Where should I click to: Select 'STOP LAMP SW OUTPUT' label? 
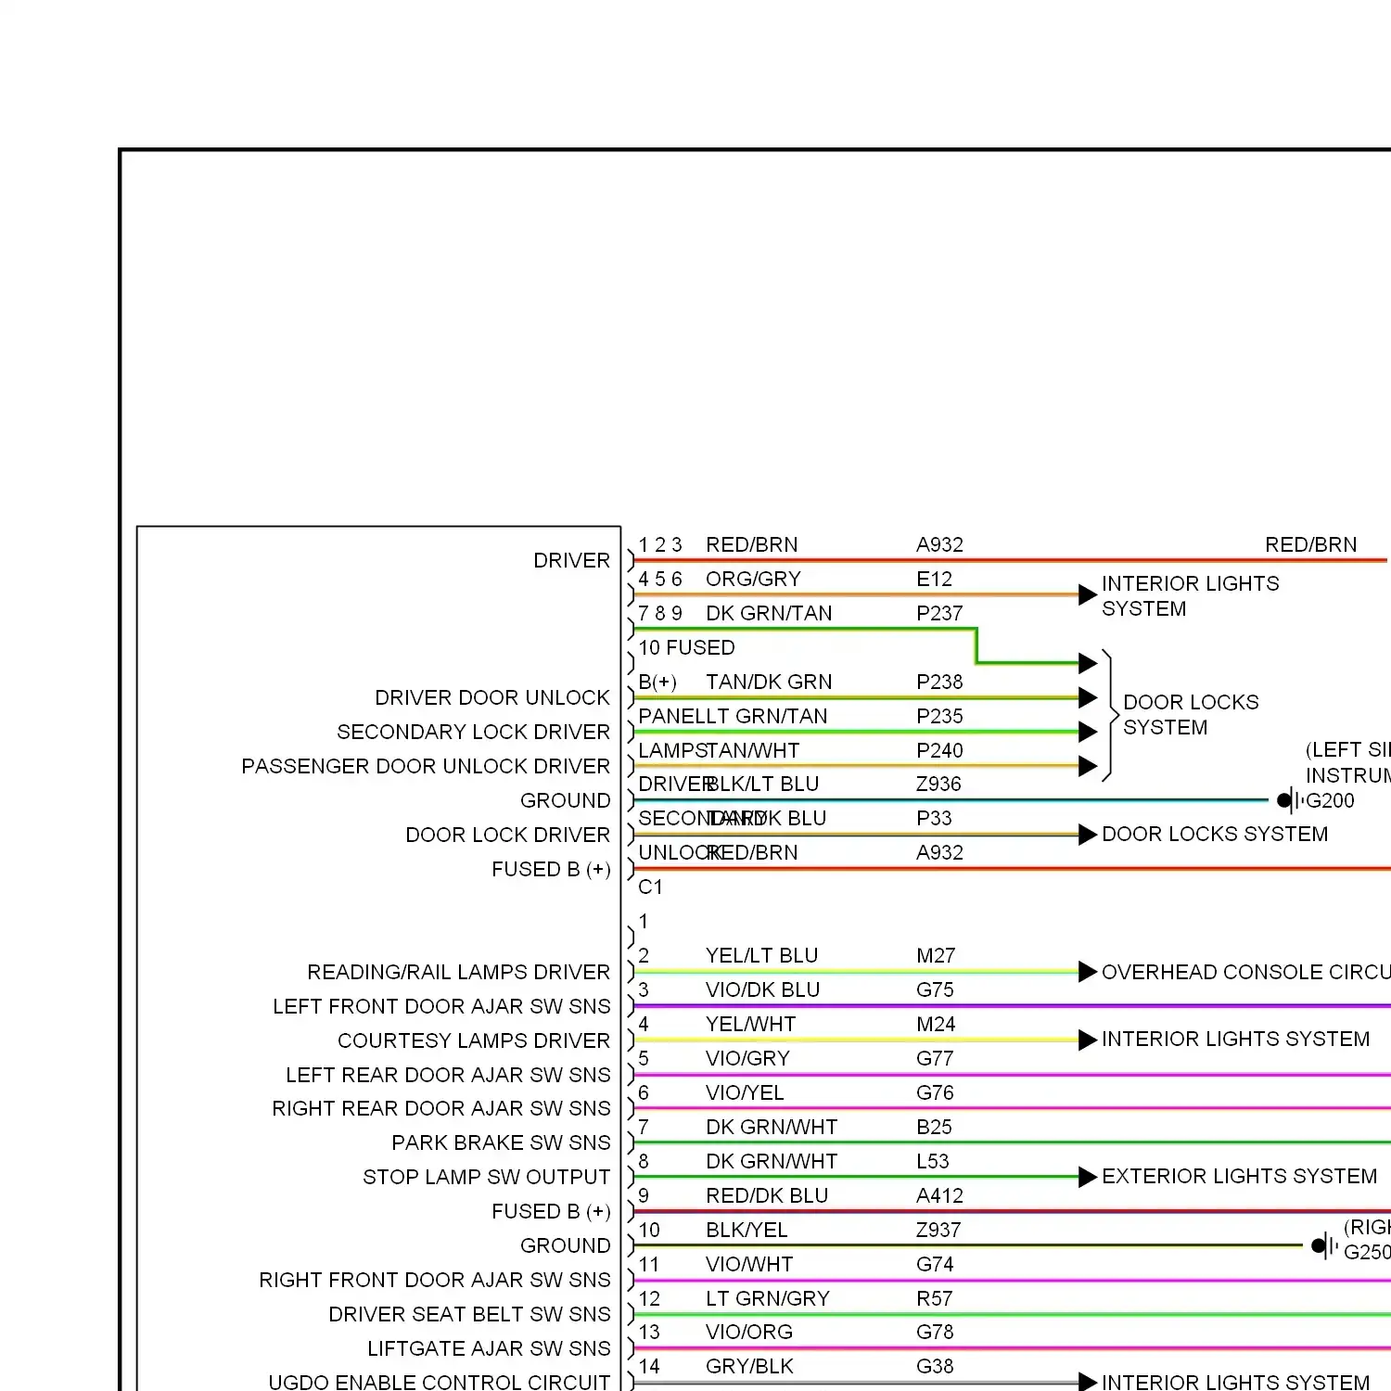(x=487, y=1177)
